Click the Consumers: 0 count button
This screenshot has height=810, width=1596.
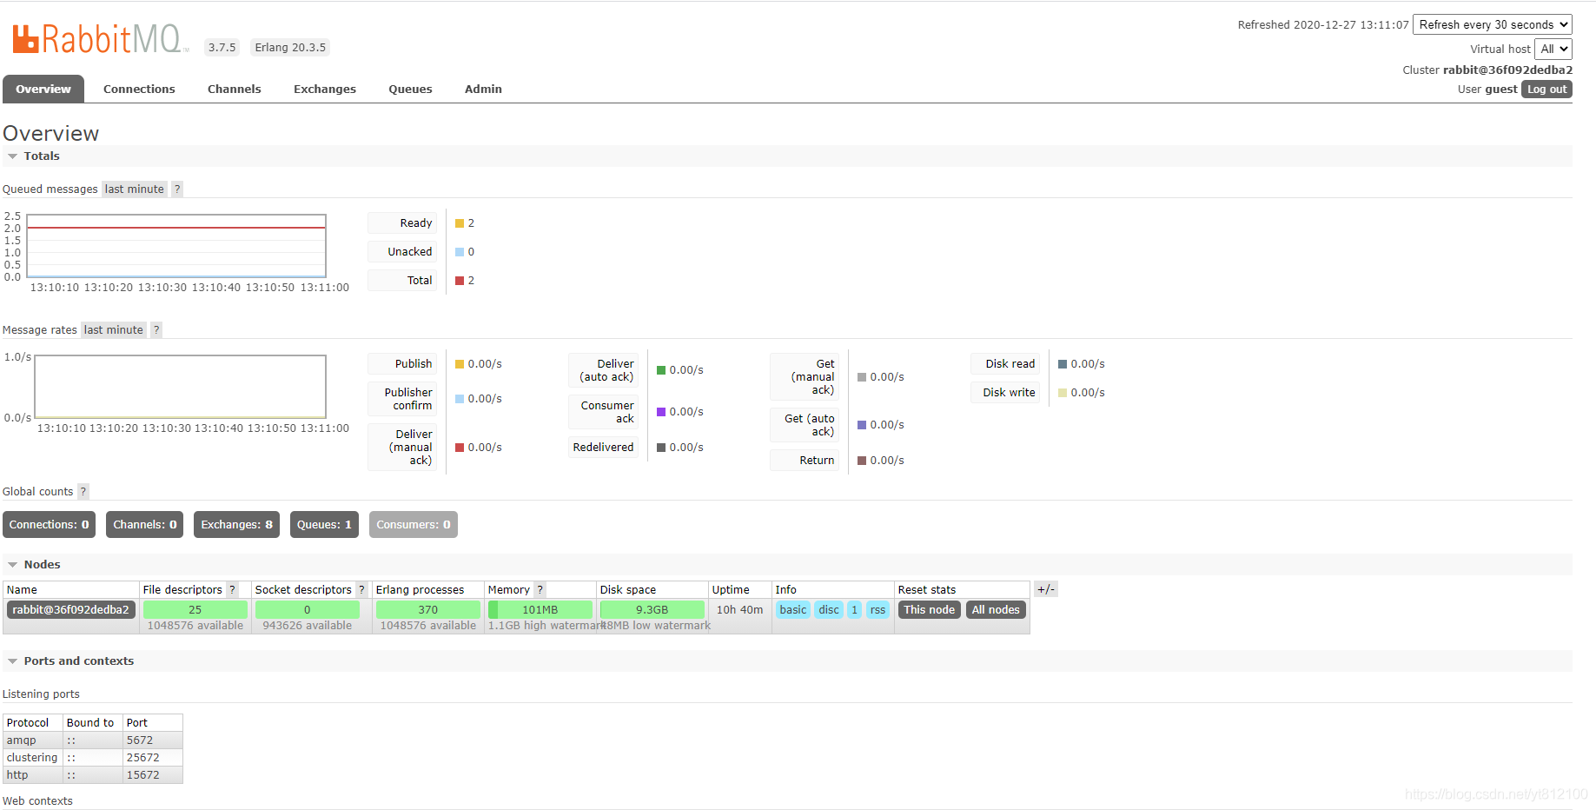[414, 524]
